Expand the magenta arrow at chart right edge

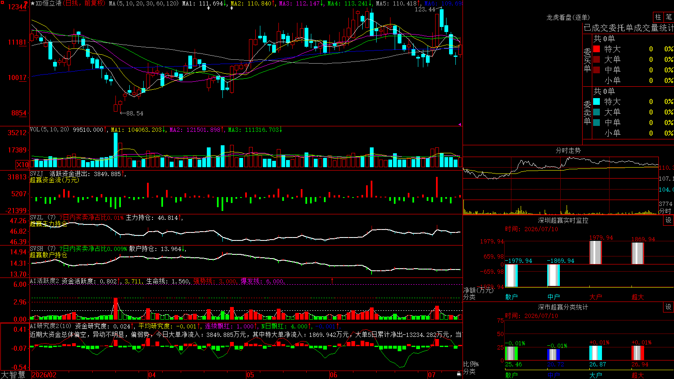[x=460, y=124]
